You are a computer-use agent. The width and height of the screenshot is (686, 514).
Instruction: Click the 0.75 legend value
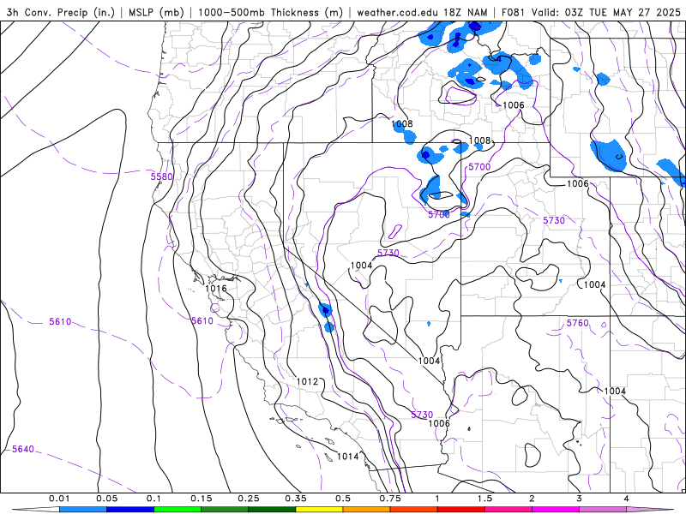tap(390, 499)
